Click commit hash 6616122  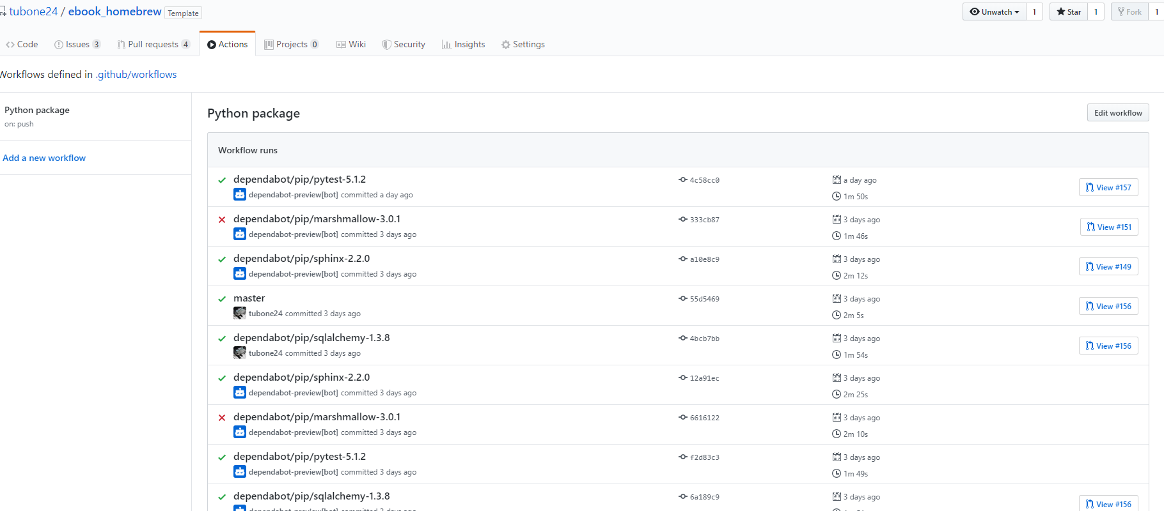tap(704, 418)
